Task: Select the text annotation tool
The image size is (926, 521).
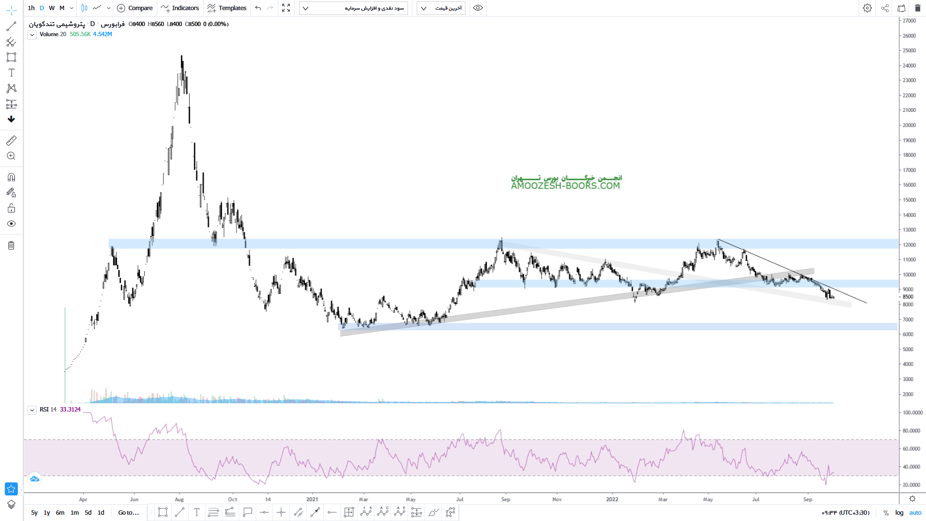Action: pos(11,73)
